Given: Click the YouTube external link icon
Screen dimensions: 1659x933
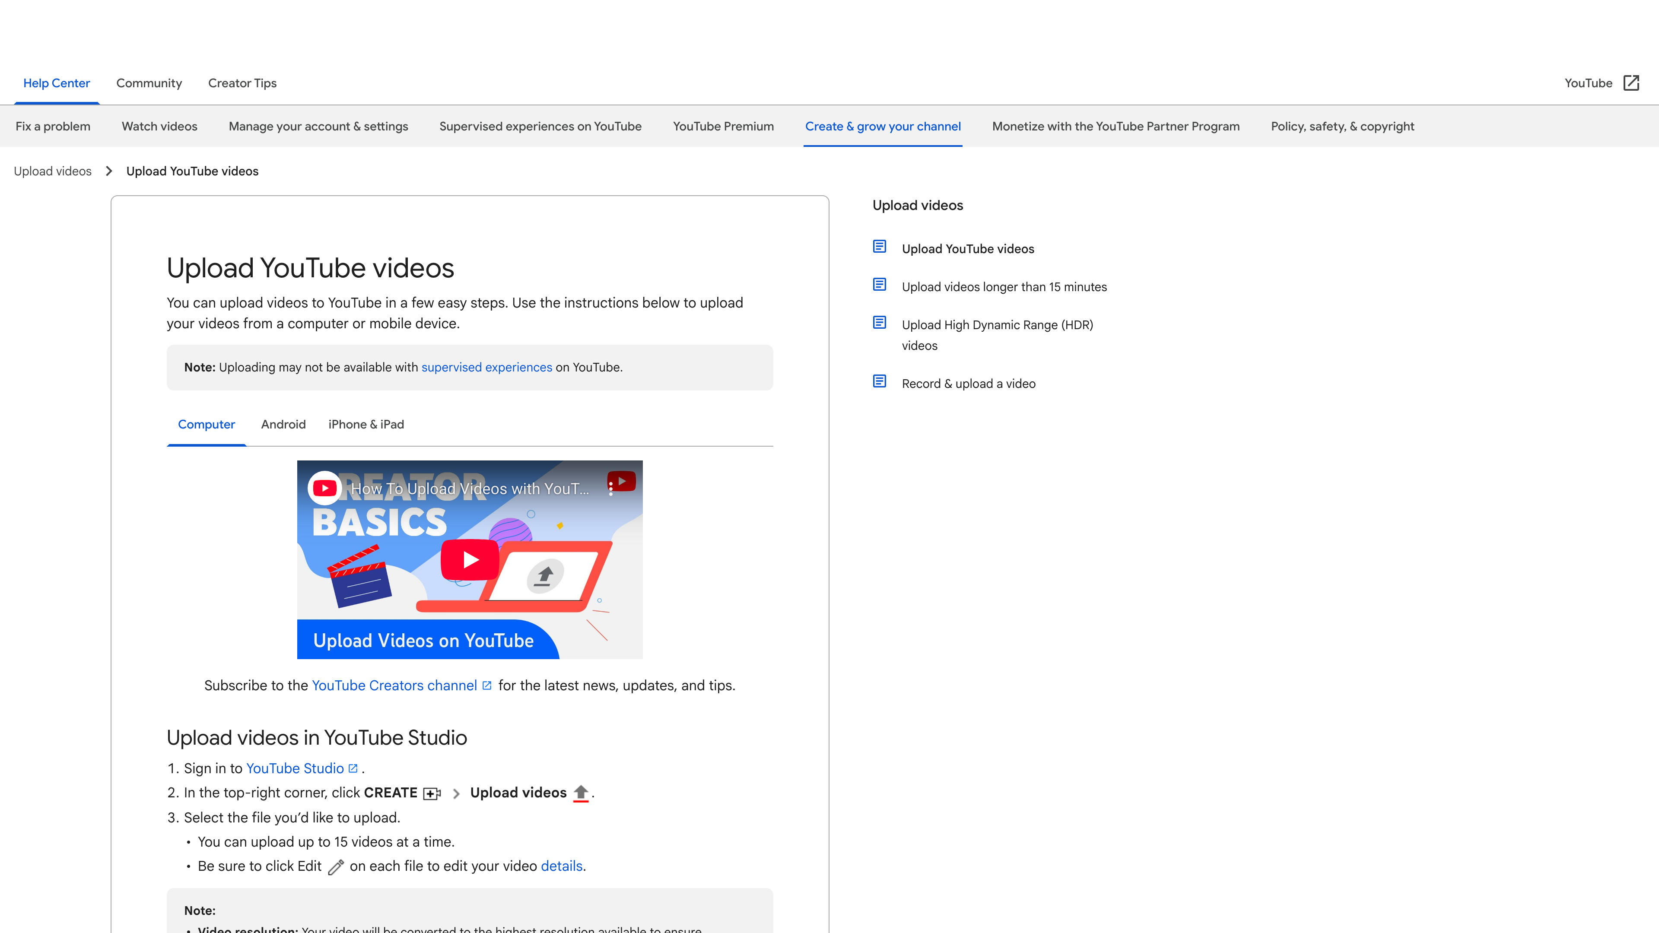Looking at the screenshot, I should [x=1630, y=83].
